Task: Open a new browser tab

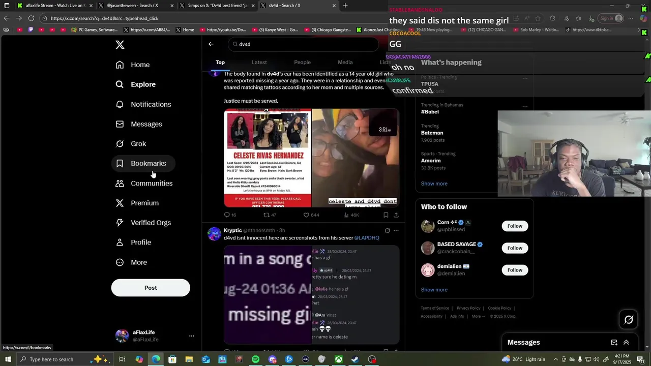Action: (x=345, y=6)
